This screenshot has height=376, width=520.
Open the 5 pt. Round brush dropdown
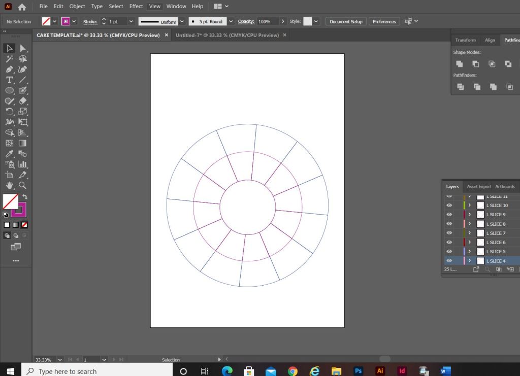pos(231,22)
